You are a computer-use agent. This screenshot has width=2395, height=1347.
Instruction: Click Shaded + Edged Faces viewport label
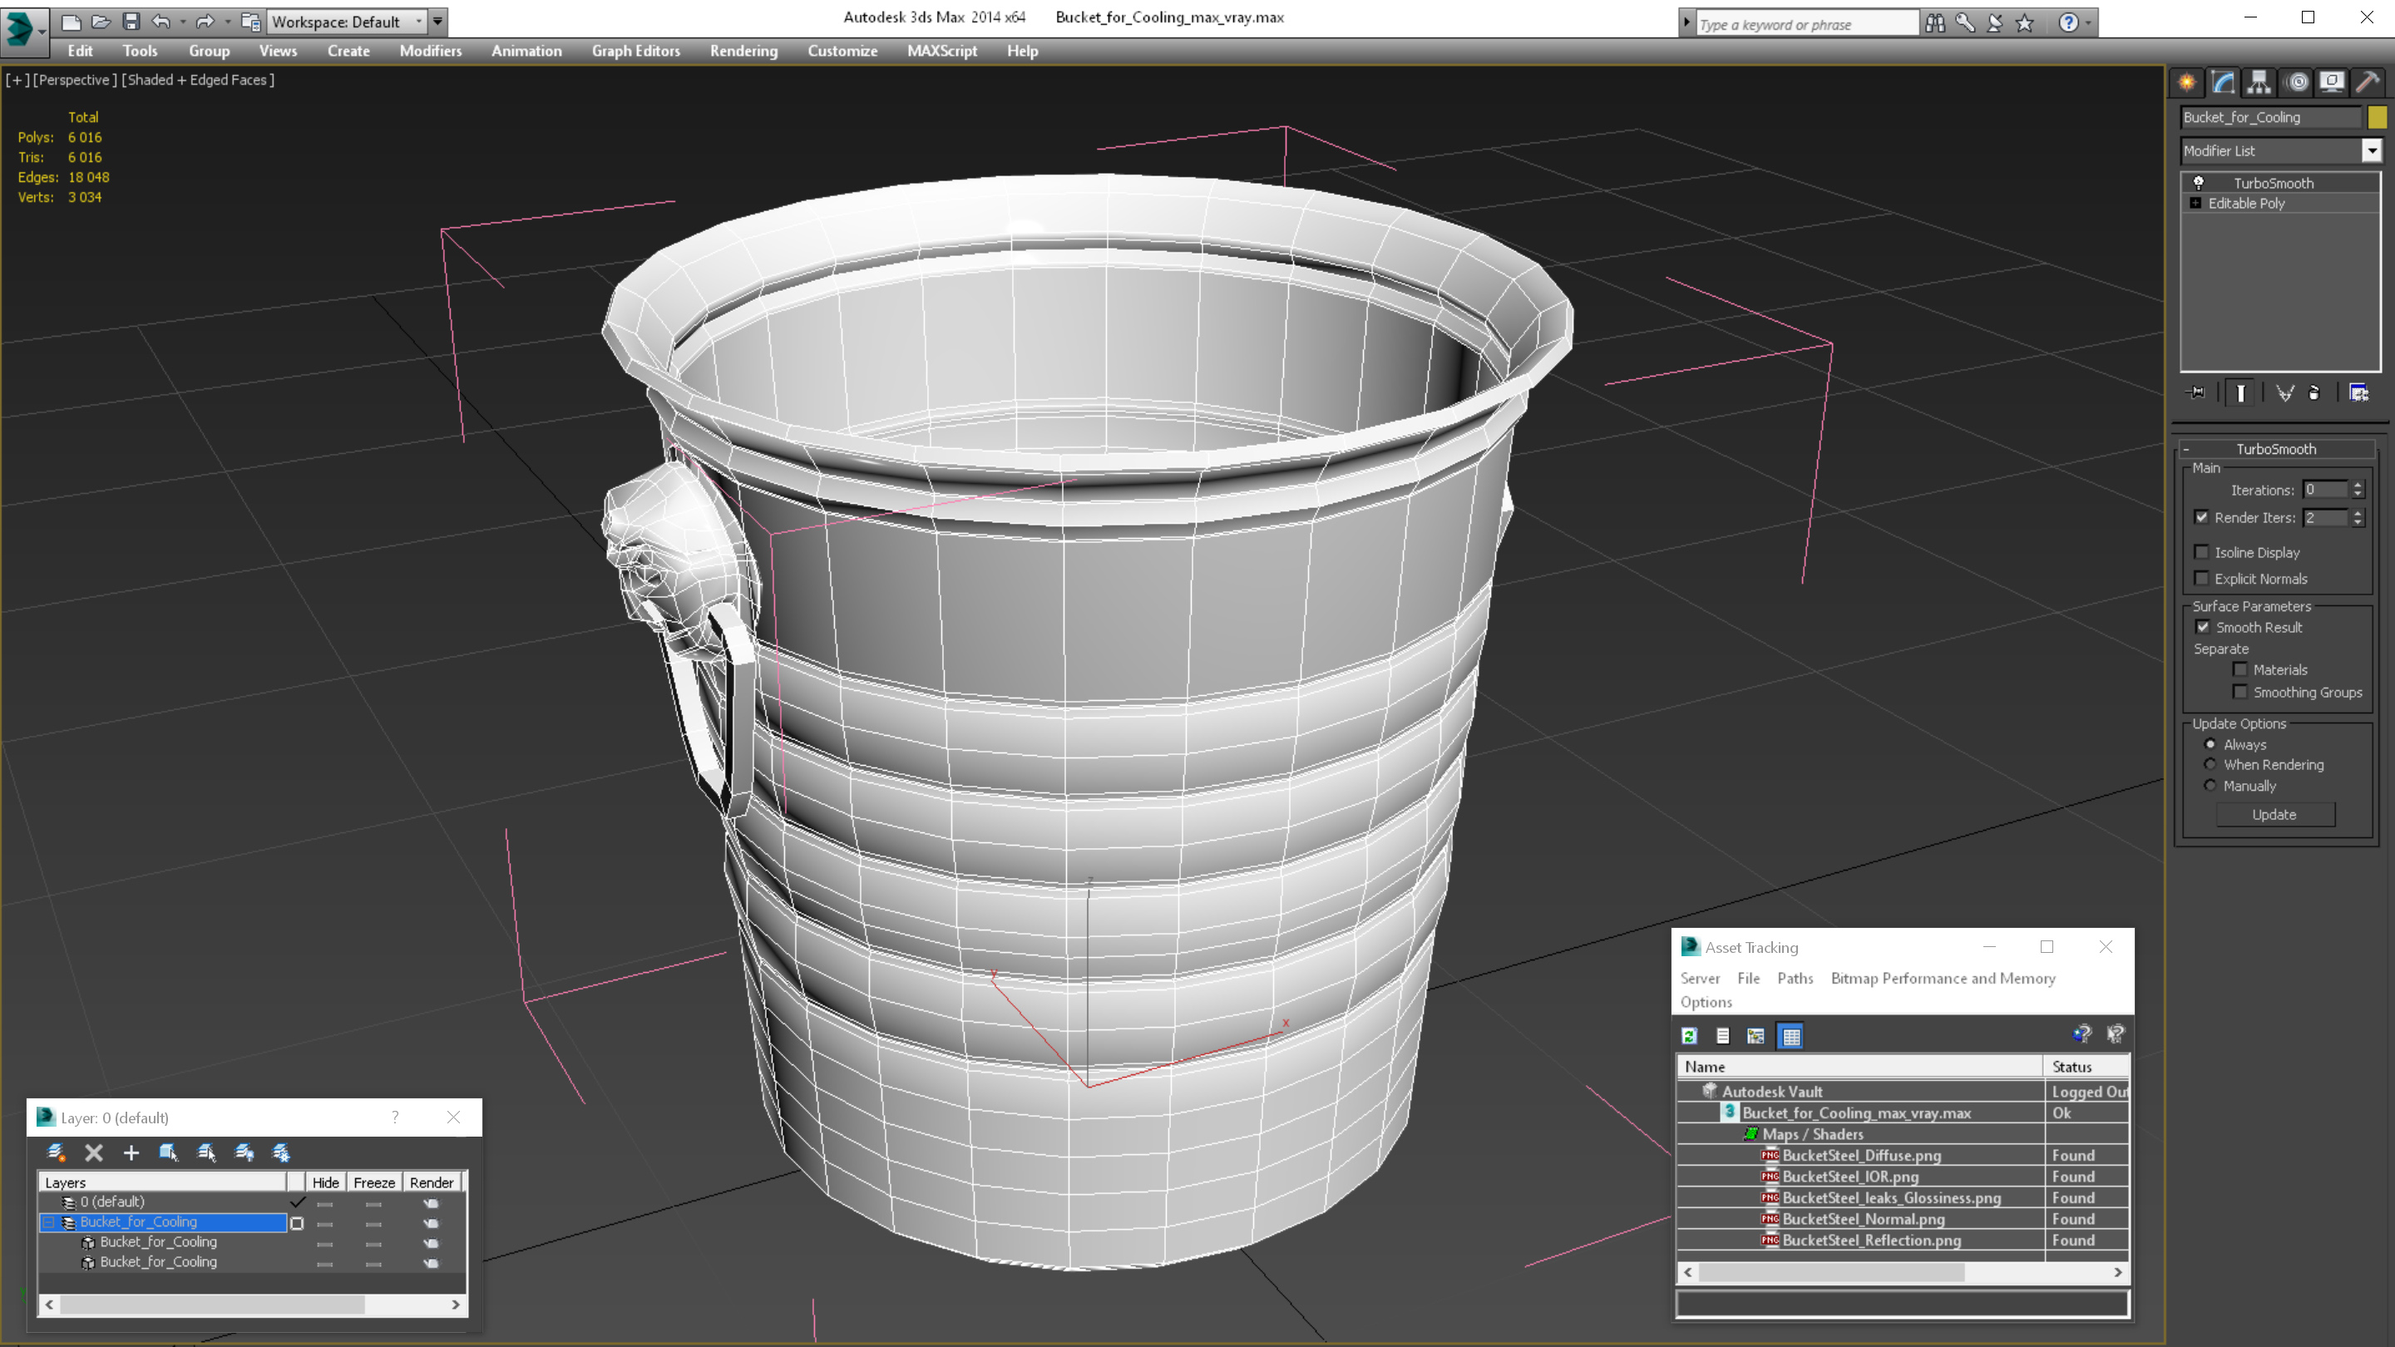pos(198,80)
